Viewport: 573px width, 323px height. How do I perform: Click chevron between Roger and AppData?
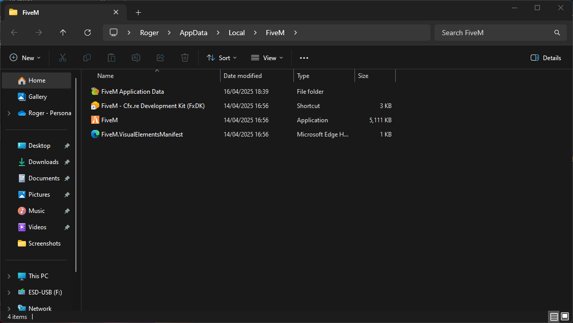(169, 33)
